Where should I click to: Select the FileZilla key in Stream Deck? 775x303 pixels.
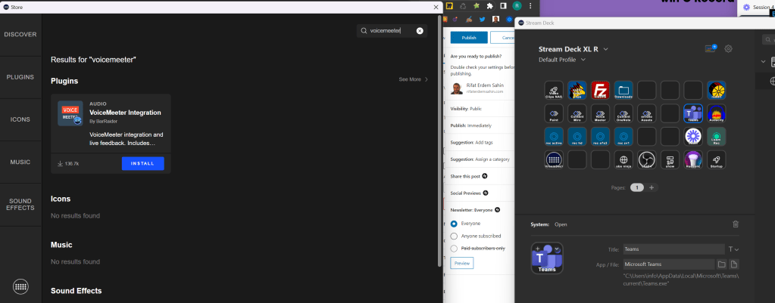tap(600, 90)
